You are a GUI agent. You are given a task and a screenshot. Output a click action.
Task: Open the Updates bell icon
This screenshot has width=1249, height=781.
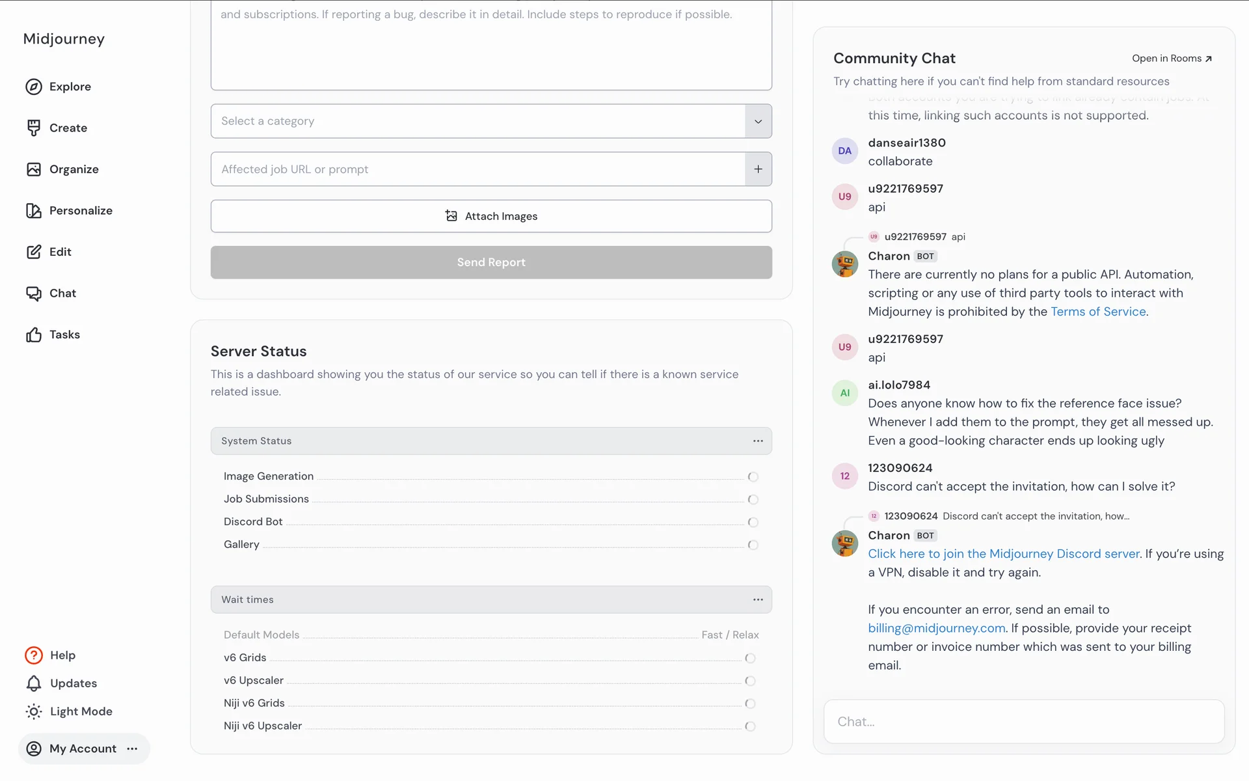tap(34, 683)
